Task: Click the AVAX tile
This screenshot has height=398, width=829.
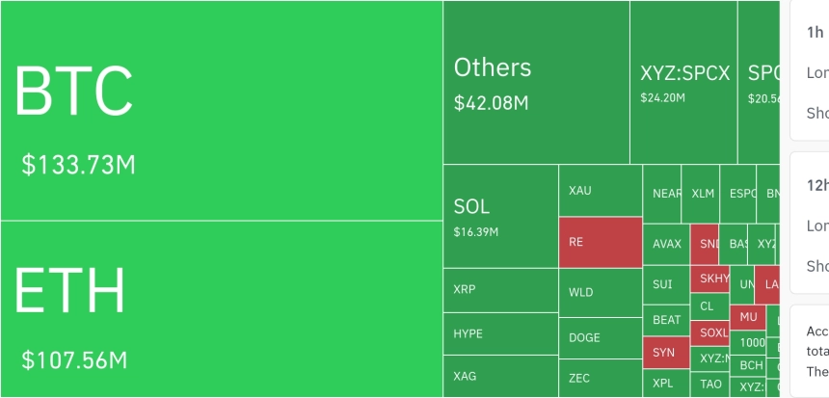Action: click(x=666, y=244)
